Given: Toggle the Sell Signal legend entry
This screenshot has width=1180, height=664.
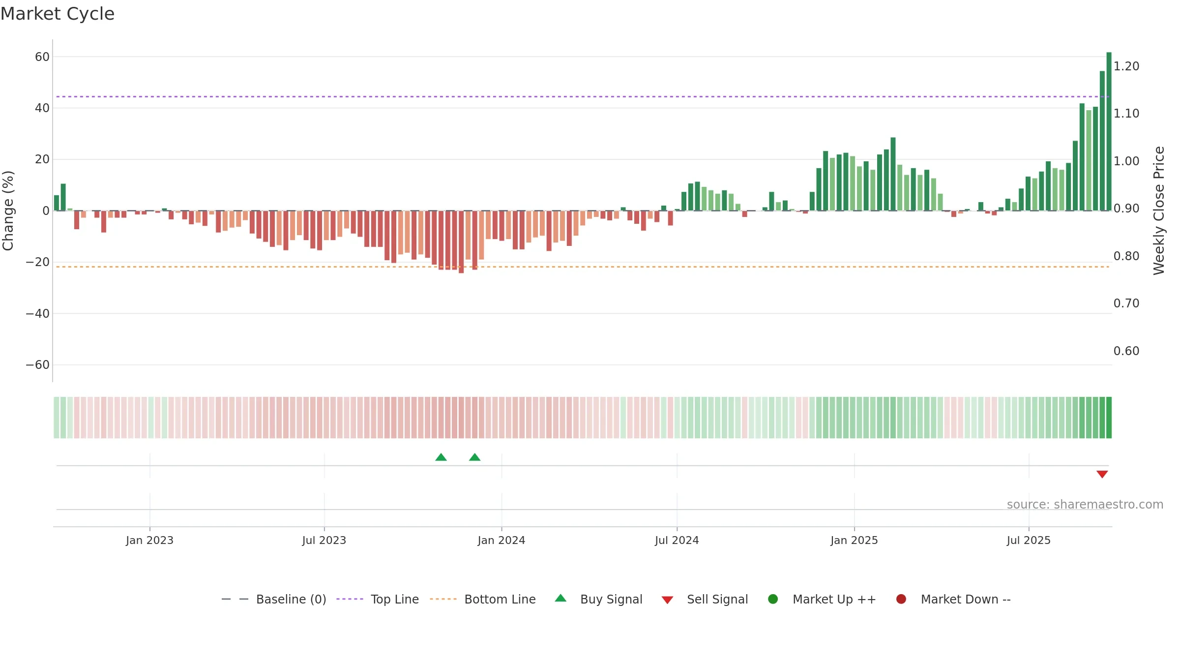Looking at the screenshot, I should (705, 599).
